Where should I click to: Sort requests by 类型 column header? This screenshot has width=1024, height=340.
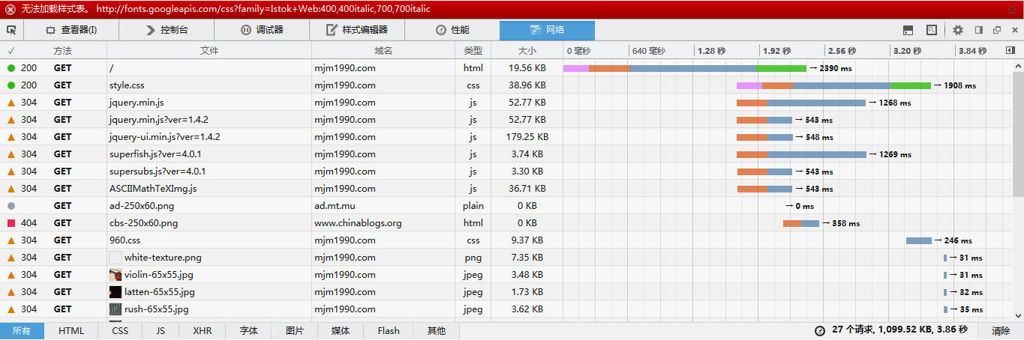473,51
